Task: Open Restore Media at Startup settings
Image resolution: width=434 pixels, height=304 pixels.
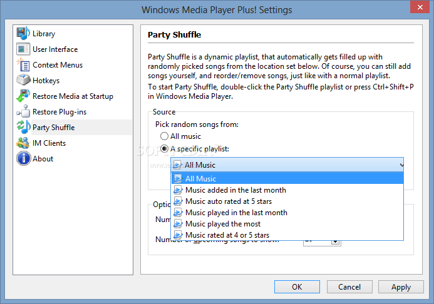Action: pos(73,96)
